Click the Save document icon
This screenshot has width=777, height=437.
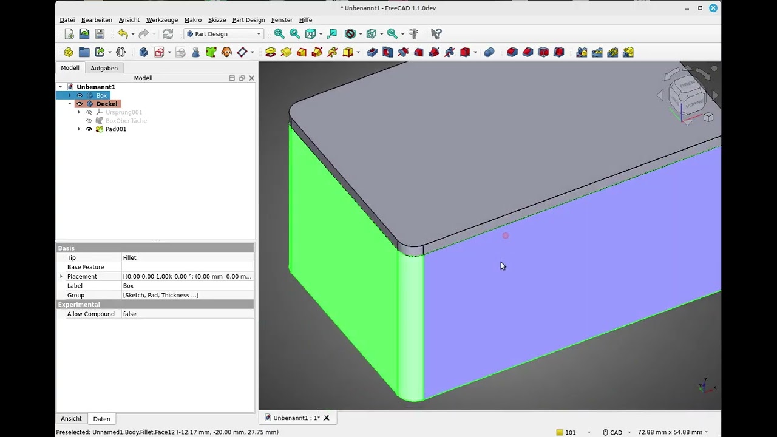(100, 34)
